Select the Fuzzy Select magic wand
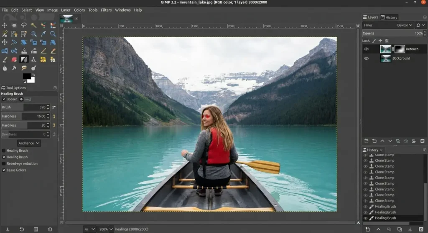The image size is (428, 233). pyautogui.click(x=33, y=25)
